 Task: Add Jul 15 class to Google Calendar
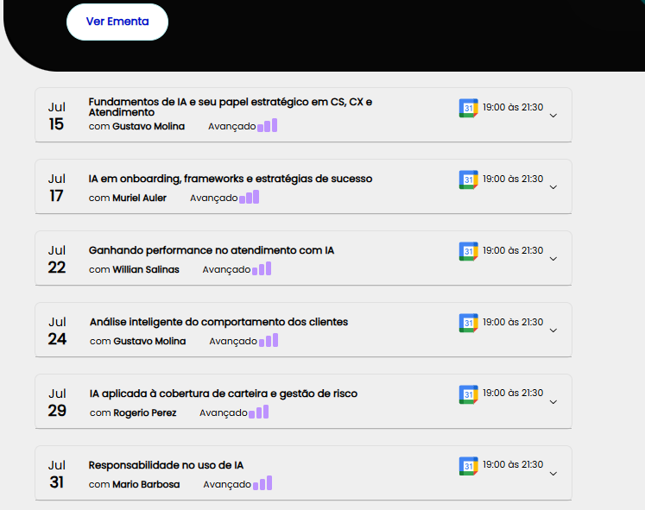click(469, 108)
